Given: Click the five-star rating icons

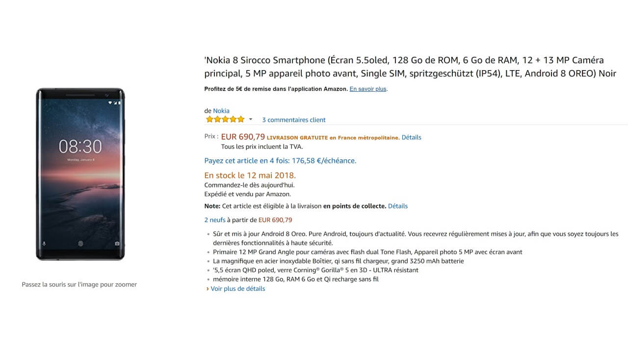Looking at the screenshot, I should (x=225, y=119).
